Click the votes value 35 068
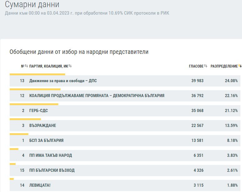The image size is (242, 192). click(x=197, y=110)
